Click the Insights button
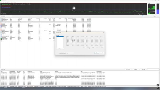 tap(135, 69)
